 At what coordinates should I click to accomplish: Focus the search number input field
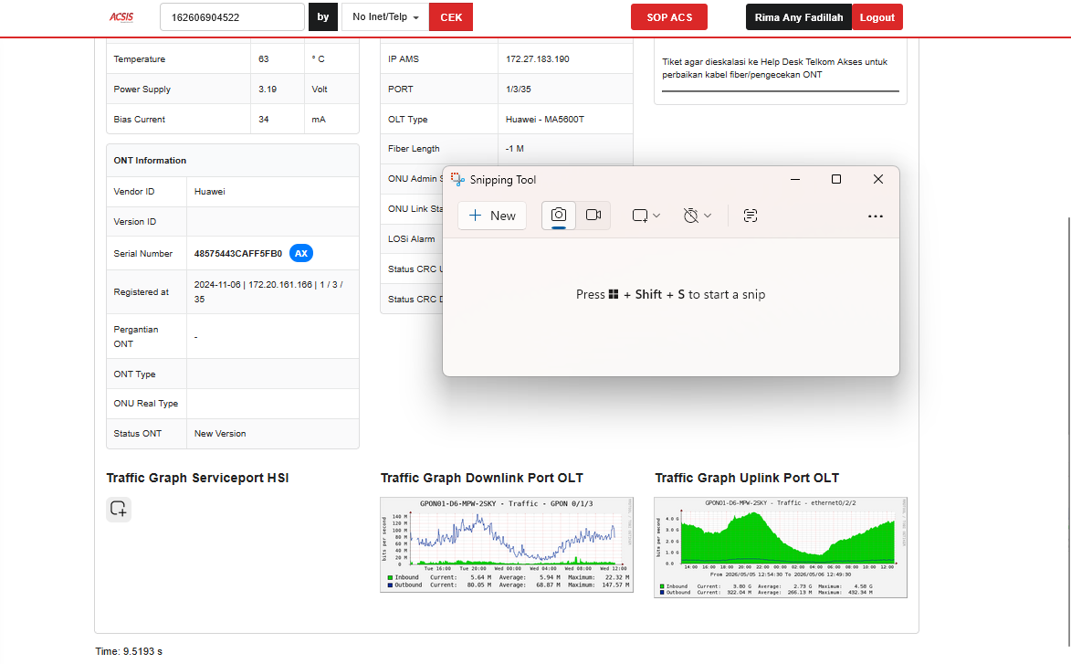[x=232, y=17]
